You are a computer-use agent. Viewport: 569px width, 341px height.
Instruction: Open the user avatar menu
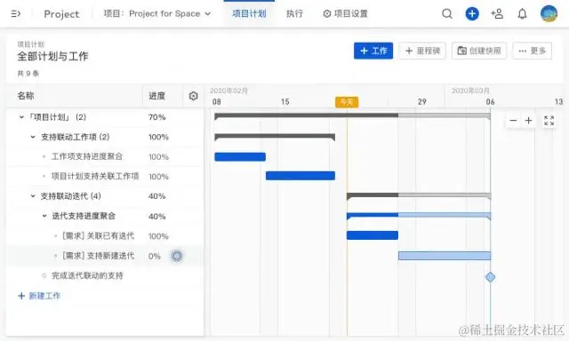click(549, 13)
